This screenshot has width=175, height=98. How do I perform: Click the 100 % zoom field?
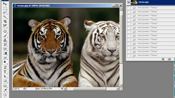[17, 89]
